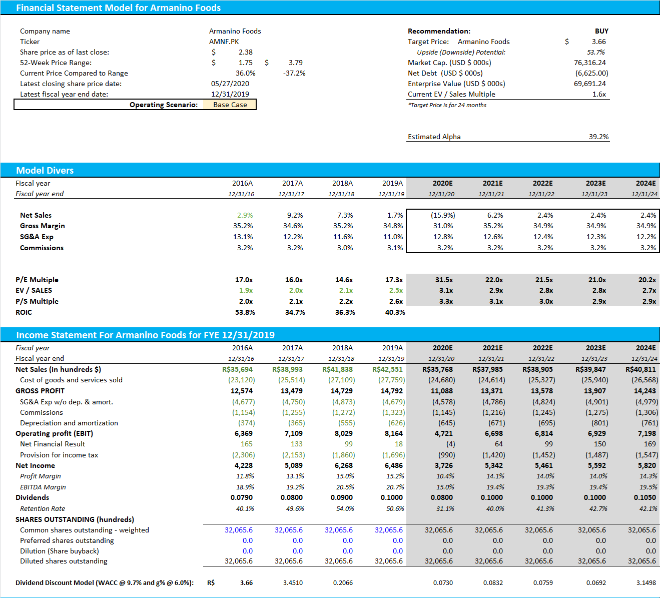Click the Market Cap value 76,316.24
The height and width of the screenshot is (598, 660).
(590, 62)
